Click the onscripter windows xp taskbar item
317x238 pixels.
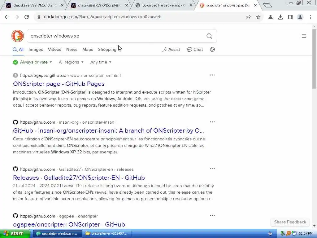[57, 234]
